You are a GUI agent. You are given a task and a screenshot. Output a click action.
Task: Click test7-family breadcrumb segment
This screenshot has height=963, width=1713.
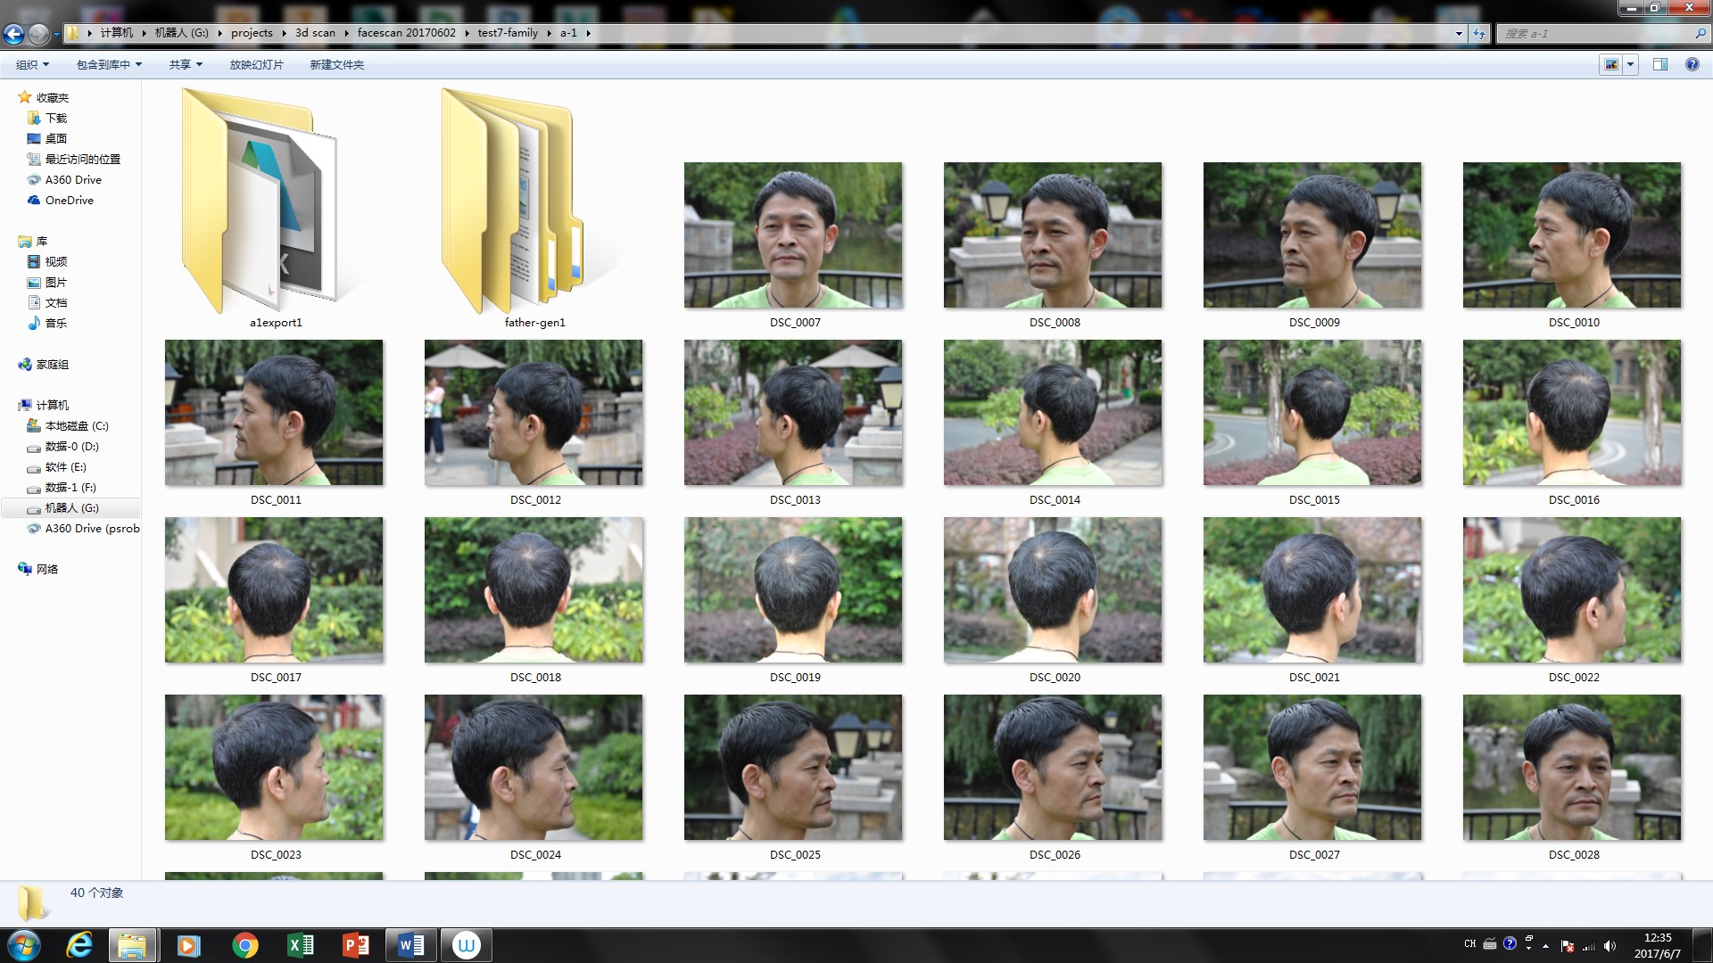pos(508,33)
